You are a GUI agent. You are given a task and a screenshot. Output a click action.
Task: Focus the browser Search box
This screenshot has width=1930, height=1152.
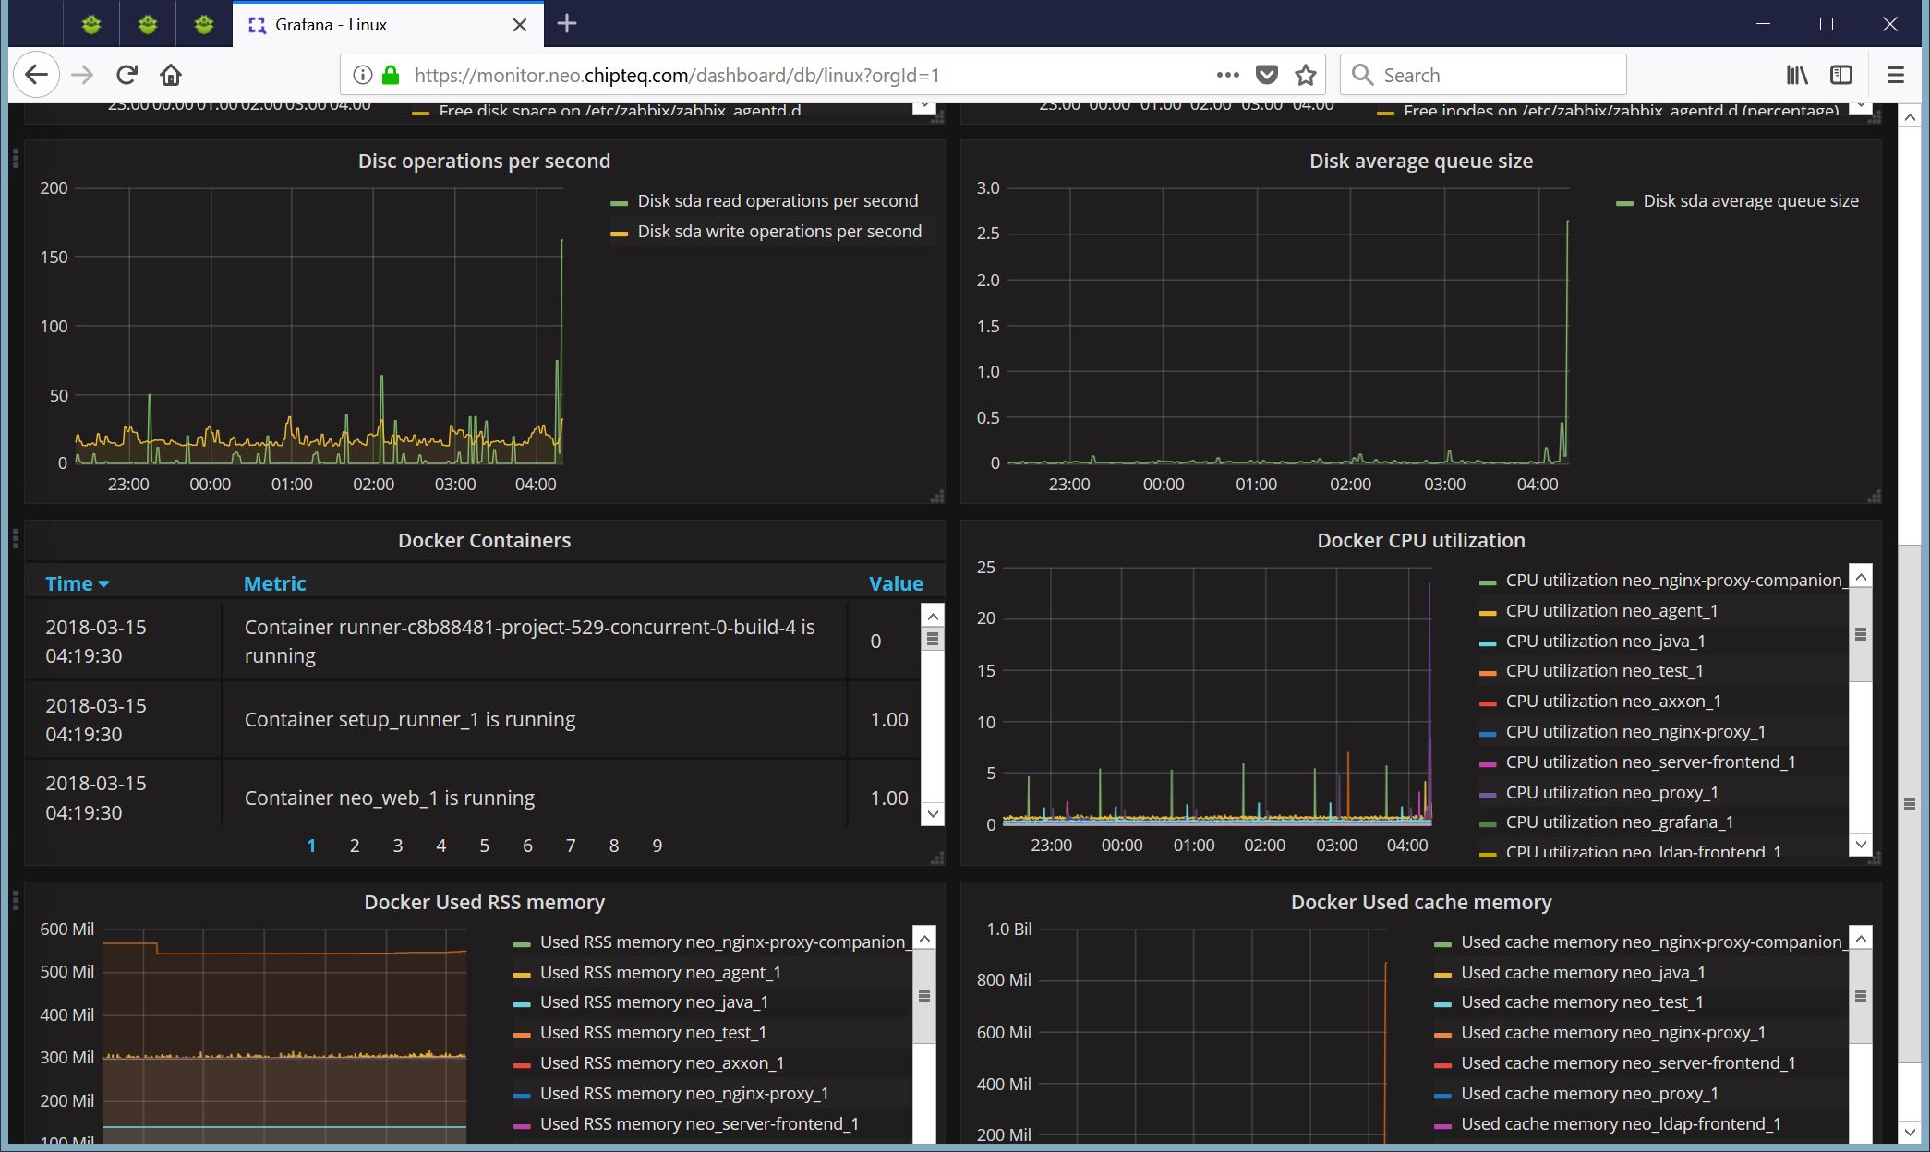coord(1483,75)
